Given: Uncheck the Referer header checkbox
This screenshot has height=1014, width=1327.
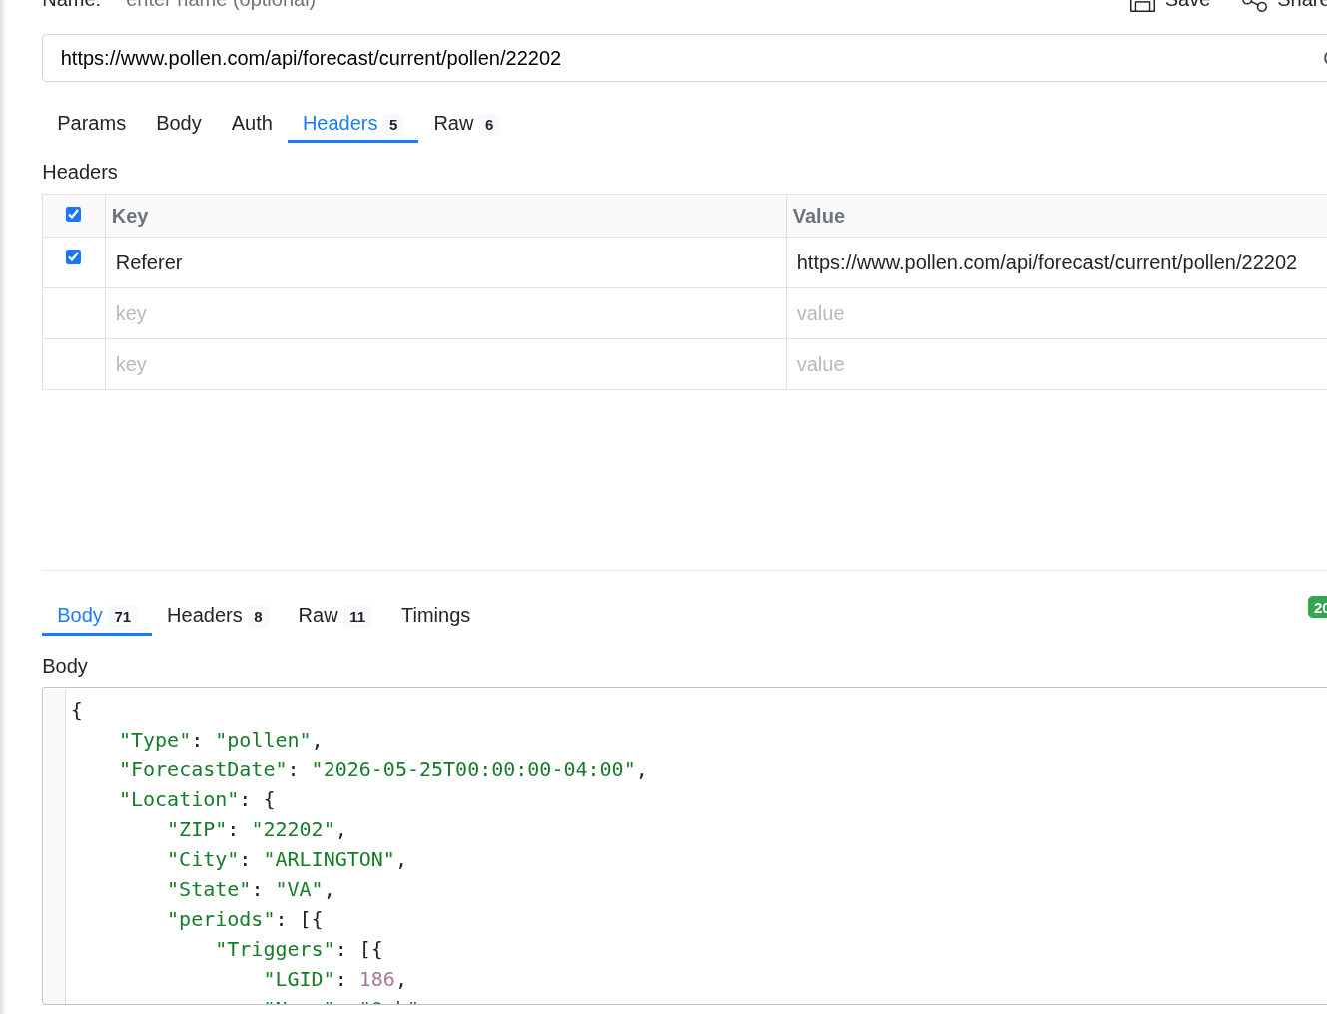Looking at the screenshot, I should pyautogui.click(x=73, y=256).
